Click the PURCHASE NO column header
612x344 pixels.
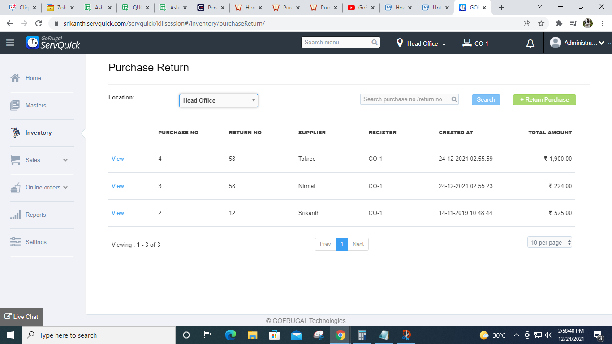click(178, 133)
